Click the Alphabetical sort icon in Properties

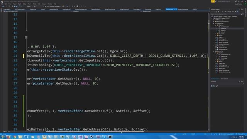pyautogui.click(x=214, y=86)
